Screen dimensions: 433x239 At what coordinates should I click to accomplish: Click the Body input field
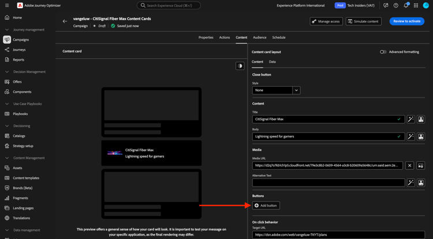(329, 136)
